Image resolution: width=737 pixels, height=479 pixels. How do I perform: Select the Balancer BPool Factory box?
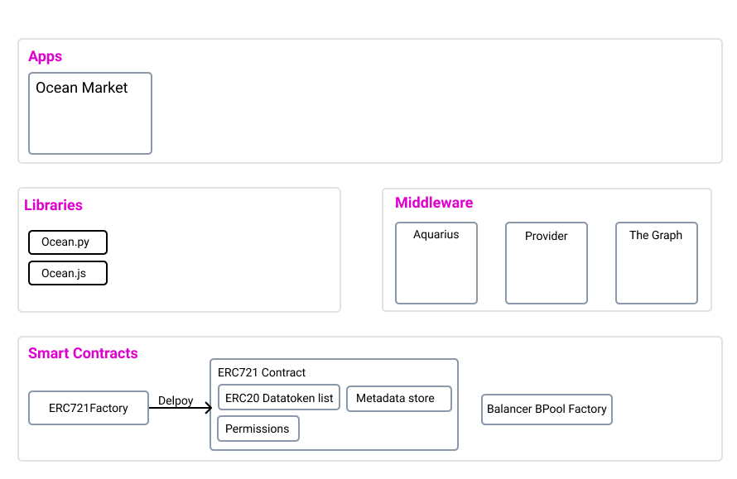click(x=547, y=410)
